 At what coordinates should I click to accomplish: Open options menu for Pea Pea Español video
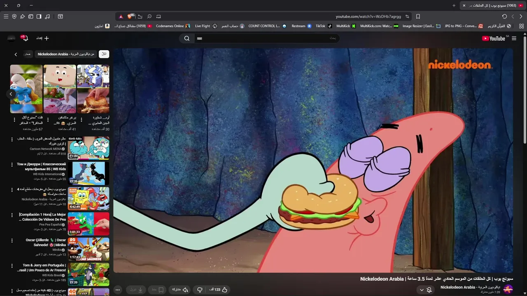click(x=12, y=215)
